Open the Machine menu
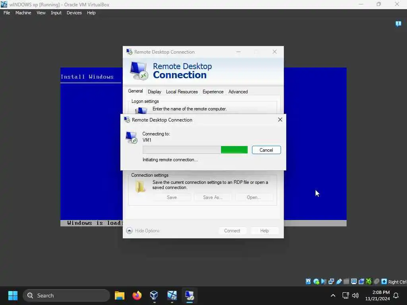 coord(23,13)
